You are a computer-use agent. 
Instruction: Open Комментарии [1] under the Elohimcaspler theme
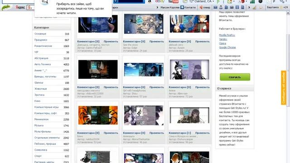[x=180, y=133]
